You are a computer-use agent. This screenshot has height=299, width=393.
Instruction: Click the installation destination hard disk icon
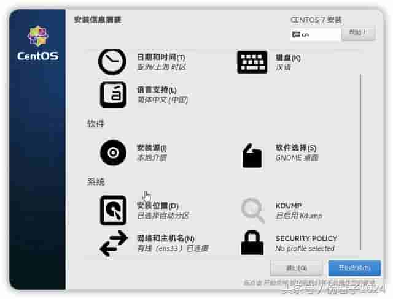(x=113, y=211)
